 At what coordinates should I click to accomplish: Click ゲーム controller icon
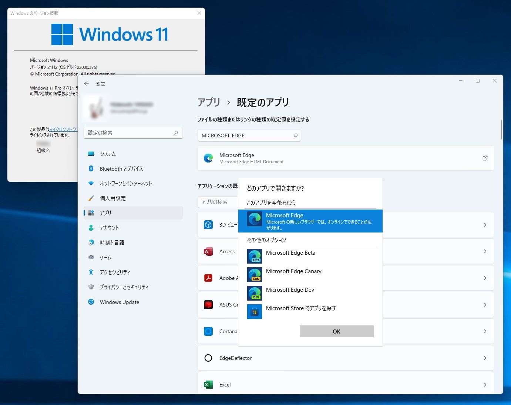pos(91,257)
